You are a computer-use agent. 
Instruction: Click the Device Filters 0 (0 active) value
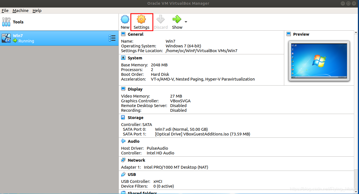[x=163, y=186]
